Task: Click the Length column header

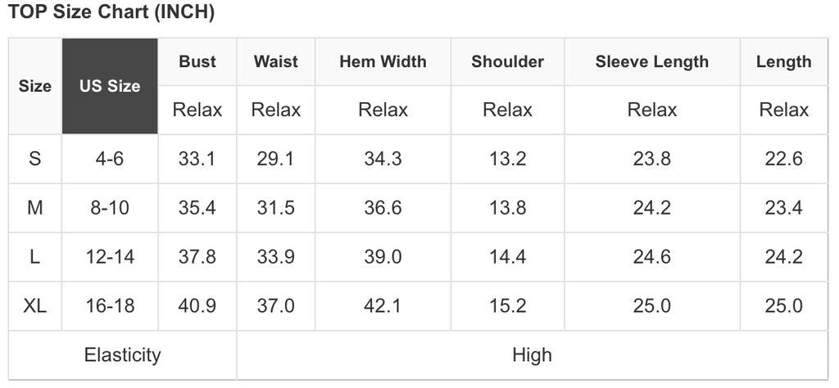Action: coord(784,61)
